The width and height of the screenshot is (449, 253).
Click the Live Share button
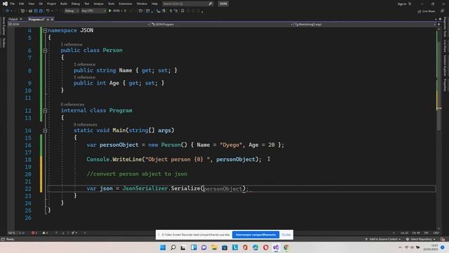(426, 11)
